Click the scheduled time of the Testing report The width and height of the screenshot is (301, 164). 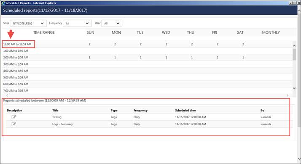tap(191, 117)
